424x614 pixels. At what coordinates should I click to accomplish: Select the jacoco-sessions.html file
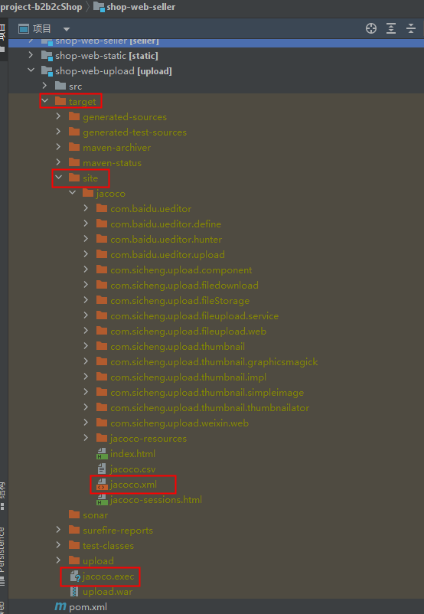149,500
